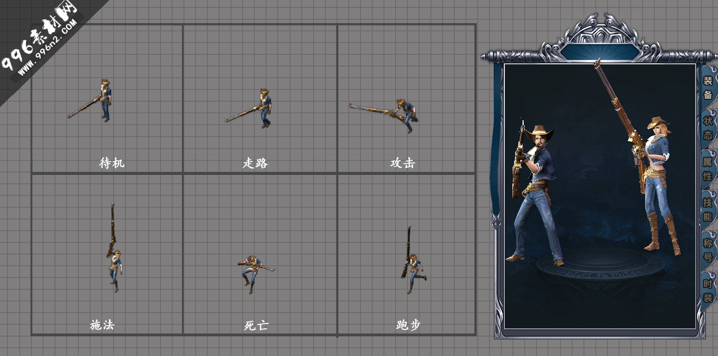Select the 属性 side tab
The height and width of the screenshot is (356, 718).
click(708, 169)
